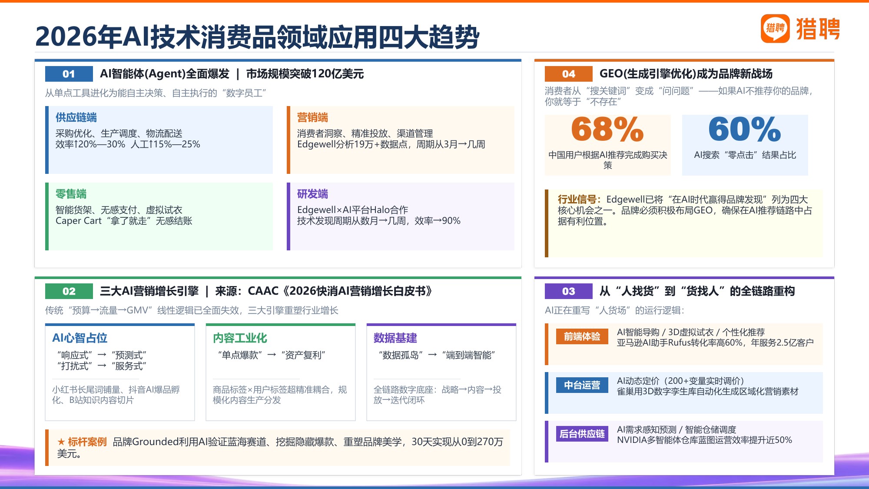
Task: Click the ★ 标杆案例 label
Action: click(82, 442)
